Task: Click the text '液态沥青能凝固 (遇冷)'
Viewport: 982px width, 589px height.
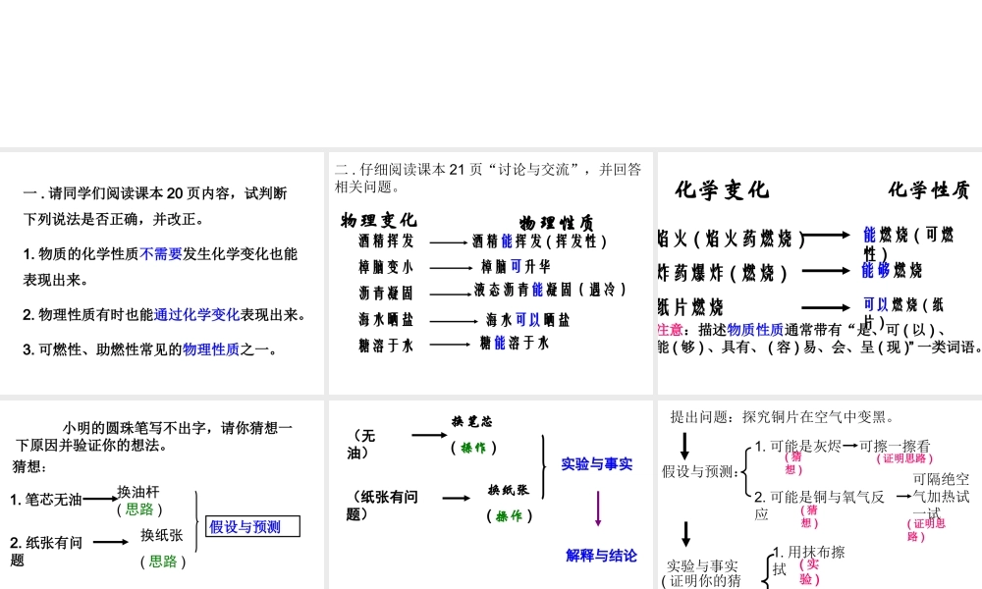Action: pyautogui.click(x=550, y=290)
